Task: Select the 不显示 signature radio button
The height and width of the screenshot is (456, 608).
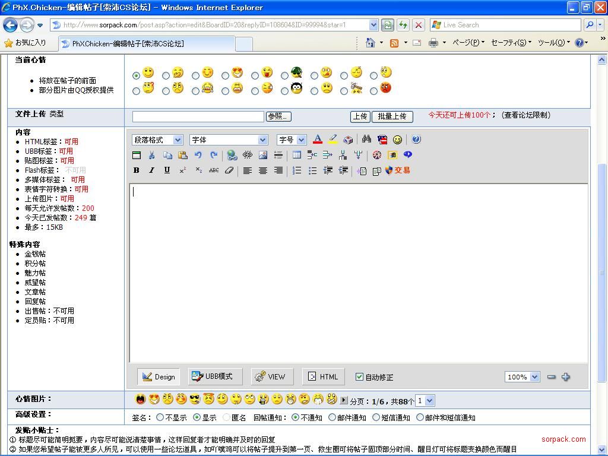Action: point(160,417)
